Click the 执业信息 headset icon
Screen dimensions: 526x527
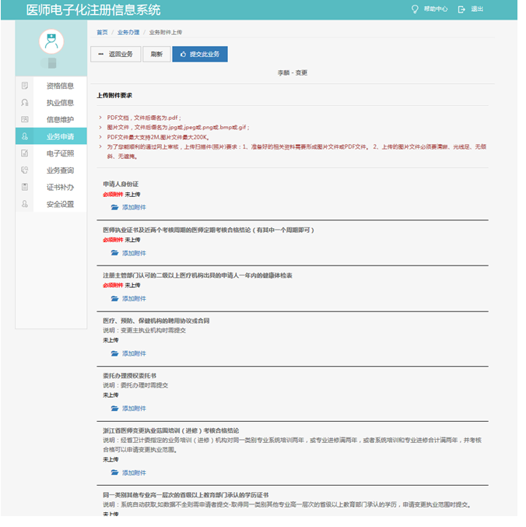[25, 103]
